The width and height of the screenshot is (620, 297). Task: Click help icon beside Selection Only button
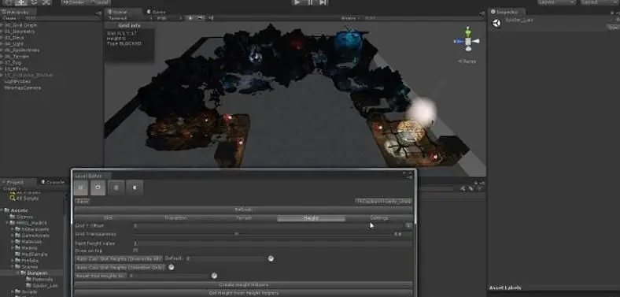(x=172, y=267)
